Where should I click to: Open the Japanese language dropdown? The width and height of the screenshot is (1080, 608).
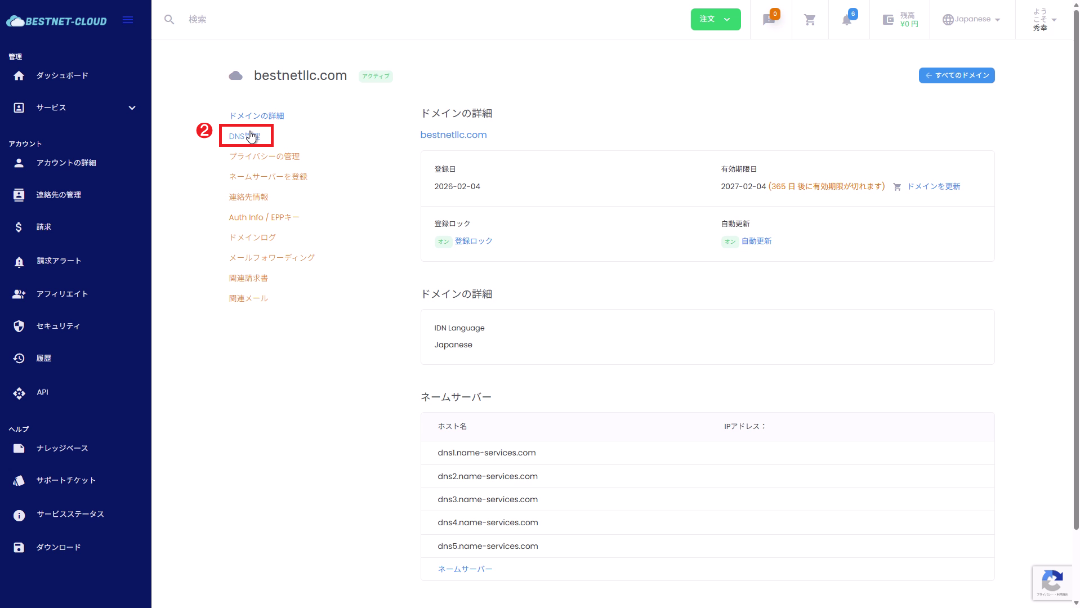972,20
